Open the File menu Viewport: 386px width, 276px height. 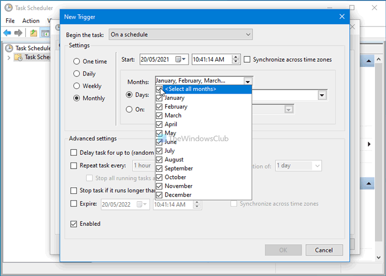coord(10,21)
